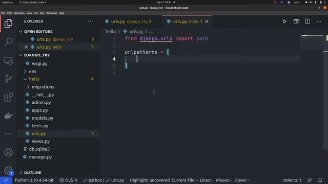Open the Accounts icon in activity bar
The width and height of the screenshot is (328, 184).
pyautogui.click(x=8, y=152)
